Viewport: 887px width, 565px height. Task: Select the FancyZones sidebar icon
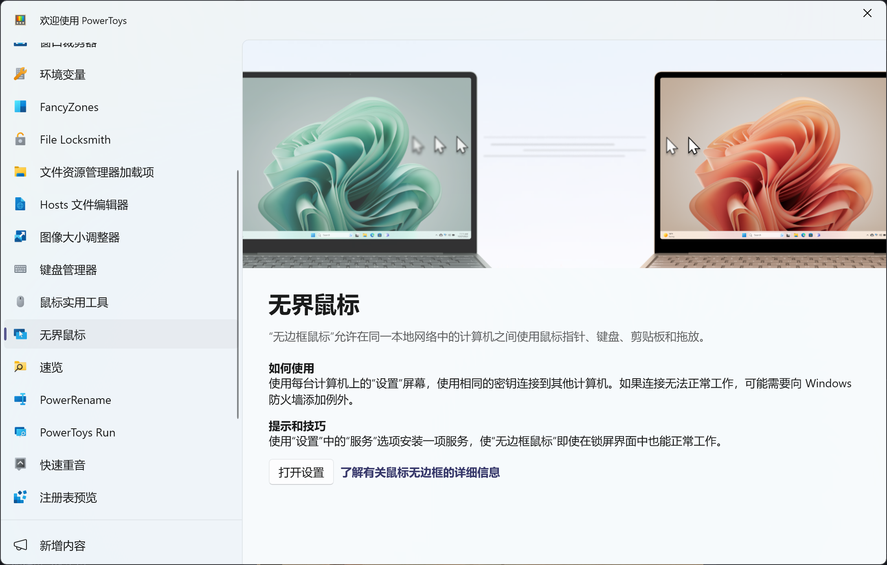click(x=20, y=107)
